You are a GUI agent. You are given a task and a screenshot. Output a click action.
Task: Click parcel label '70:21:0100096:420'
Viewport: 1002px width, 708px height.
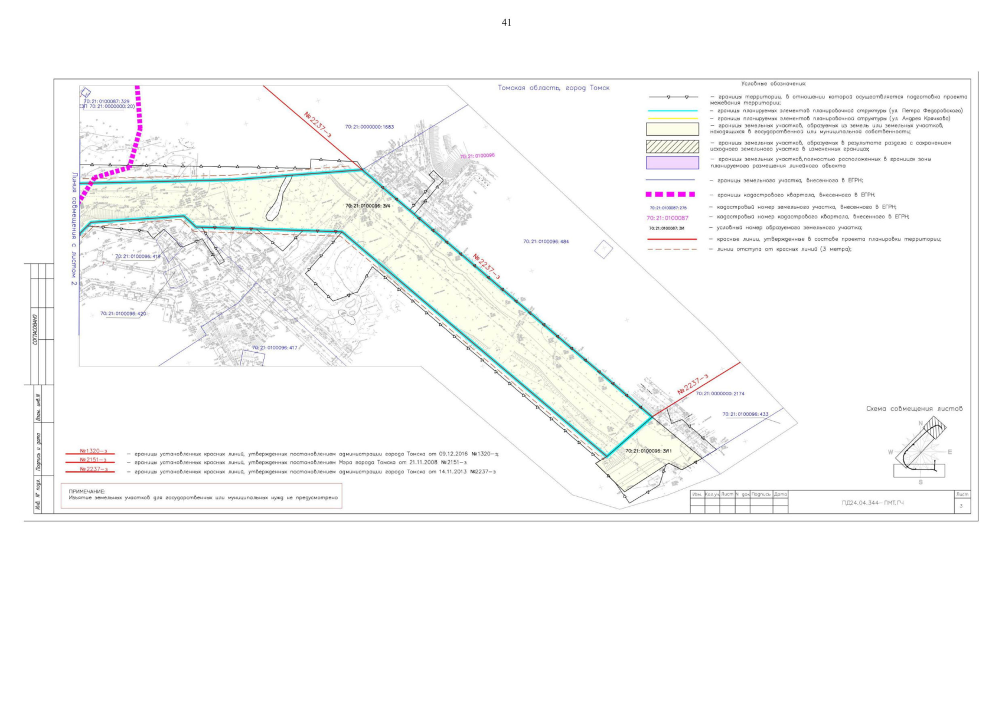click(123, 314)
